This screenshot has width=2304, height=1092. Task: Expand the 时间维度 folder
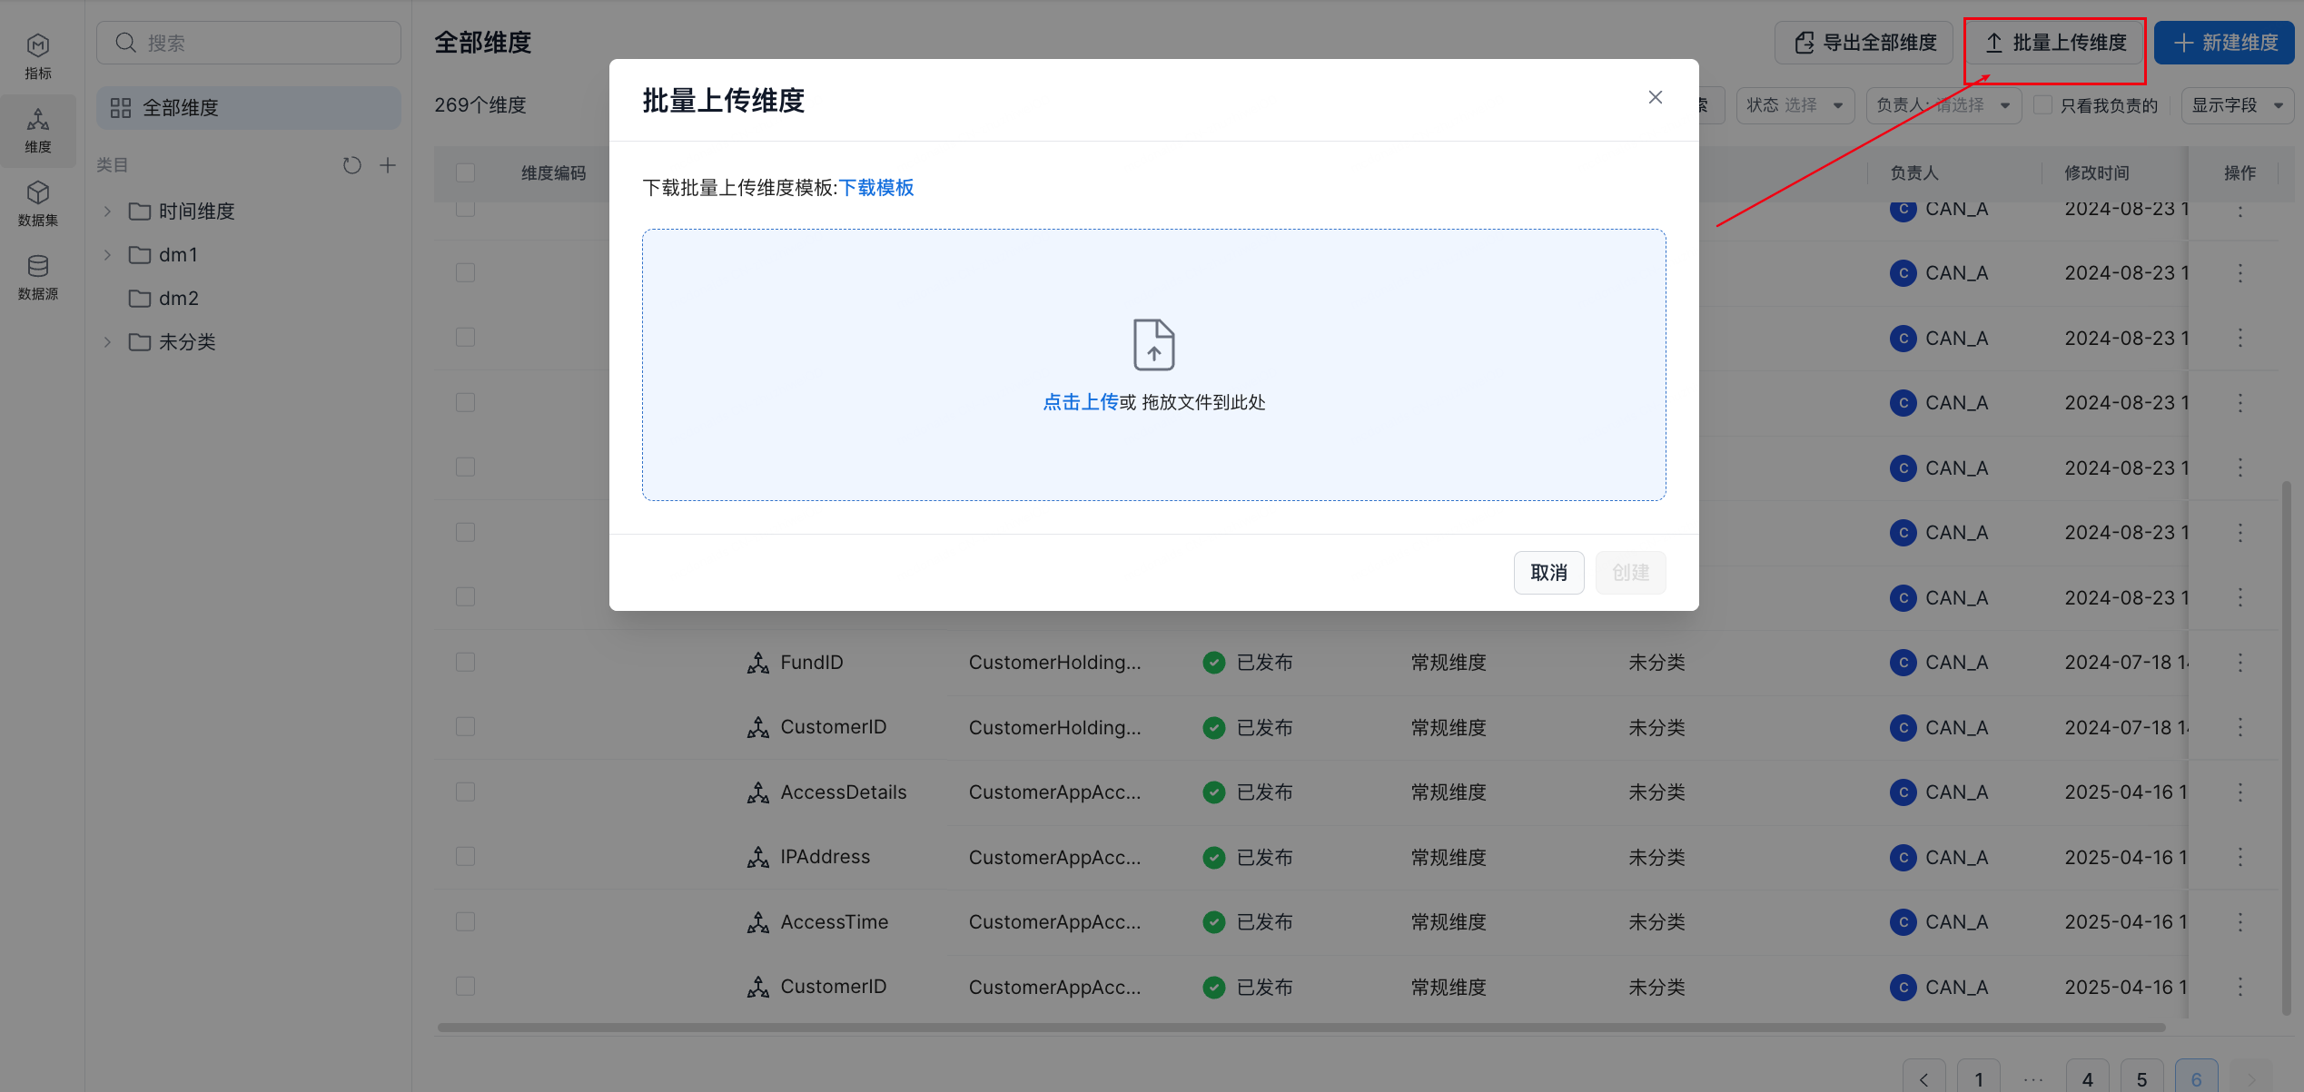pos(107,212)
